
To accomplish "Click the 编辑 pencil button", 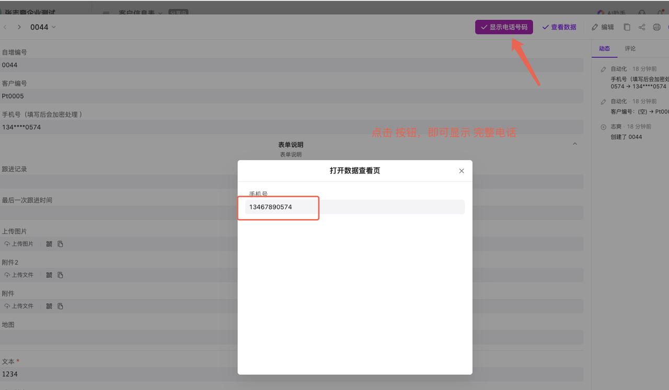I will [603, 27].
